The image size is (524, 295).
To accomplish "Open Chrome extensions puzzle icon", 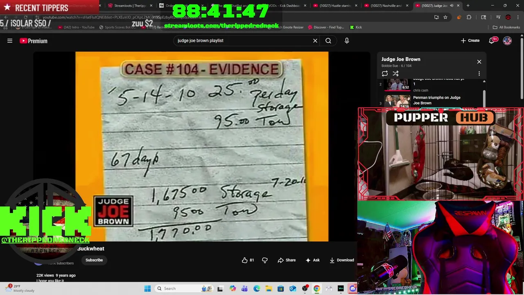I will click(x=469, y=17).
